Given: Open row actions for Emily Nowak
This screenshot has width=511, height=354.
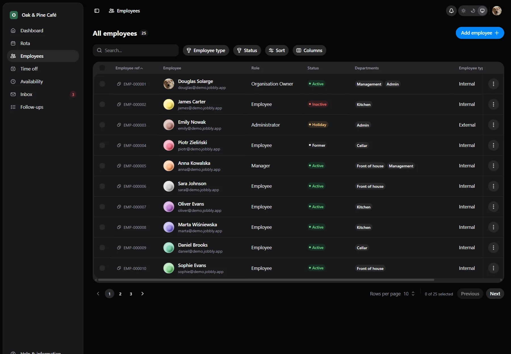Looking at the screenshot, I should (493, 125).
